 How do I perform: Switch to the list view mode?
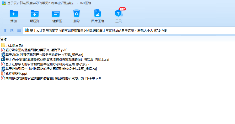click(x=19, y=31)
